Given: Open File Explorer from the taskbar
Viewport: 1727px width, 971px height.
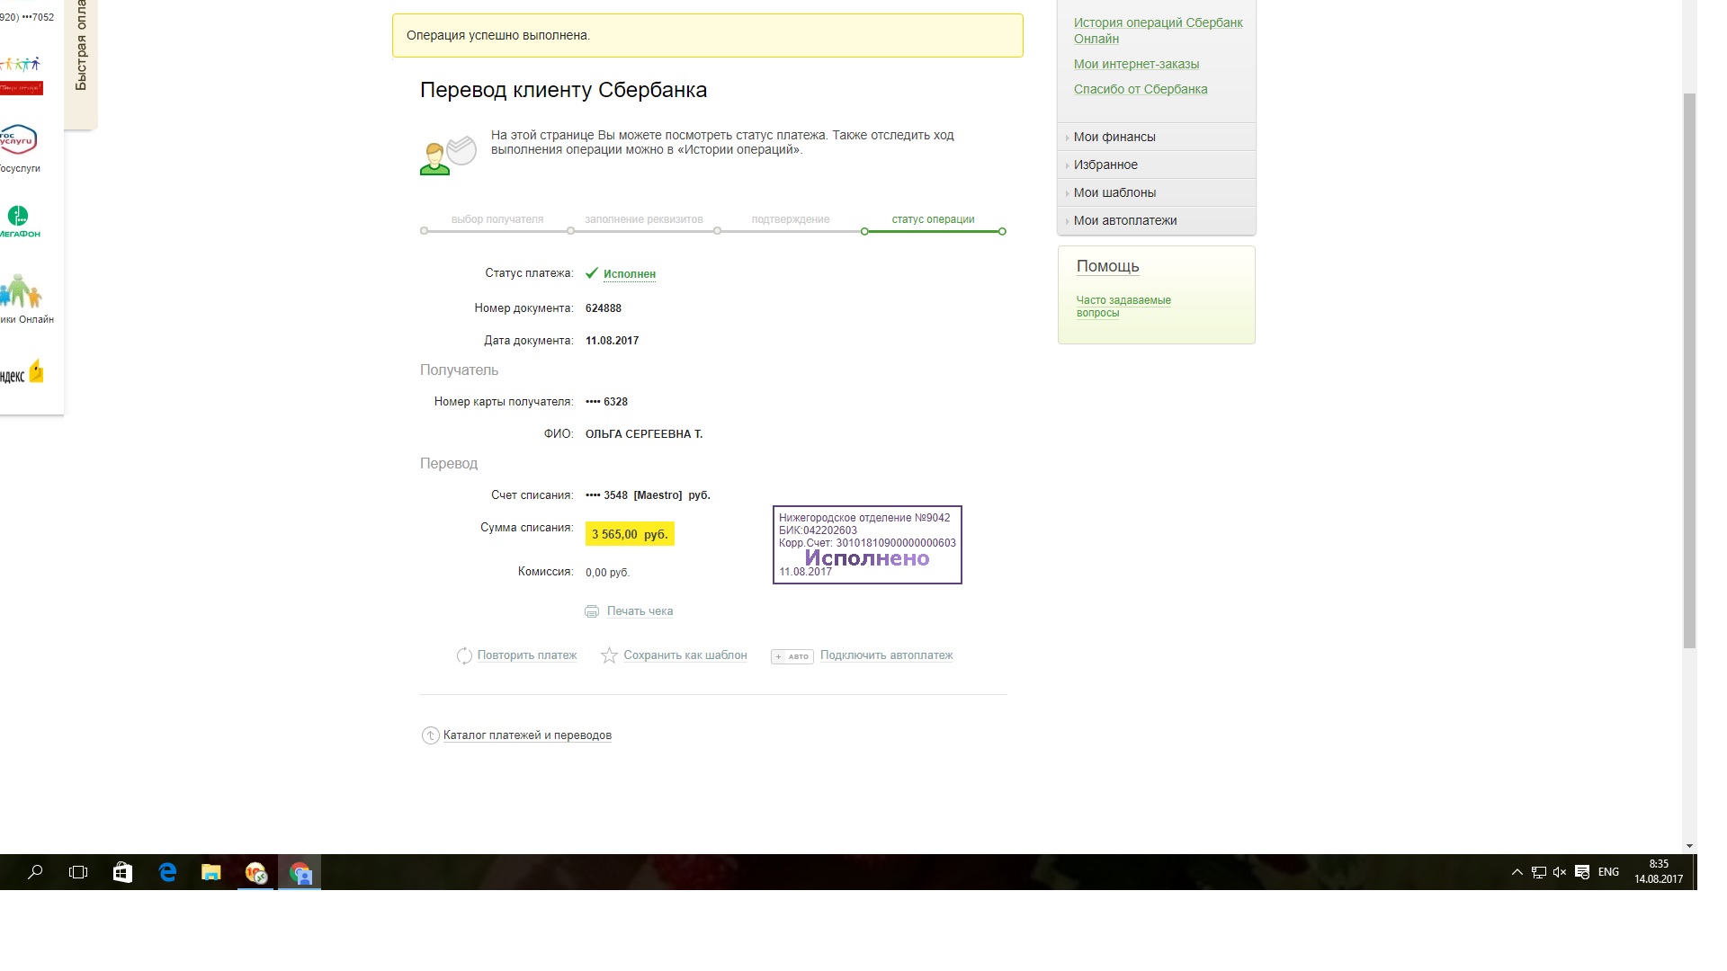Looking at the screenshot, I should click(x=211, y=872).
